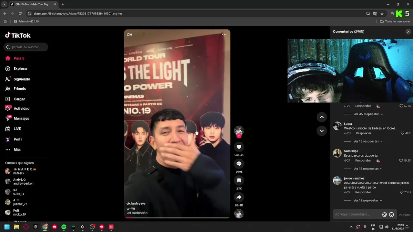This screenshot has width=413, height=232.
Task: Expand Ver 11 respuestas under josue sanchez
Action: (368, 200)
